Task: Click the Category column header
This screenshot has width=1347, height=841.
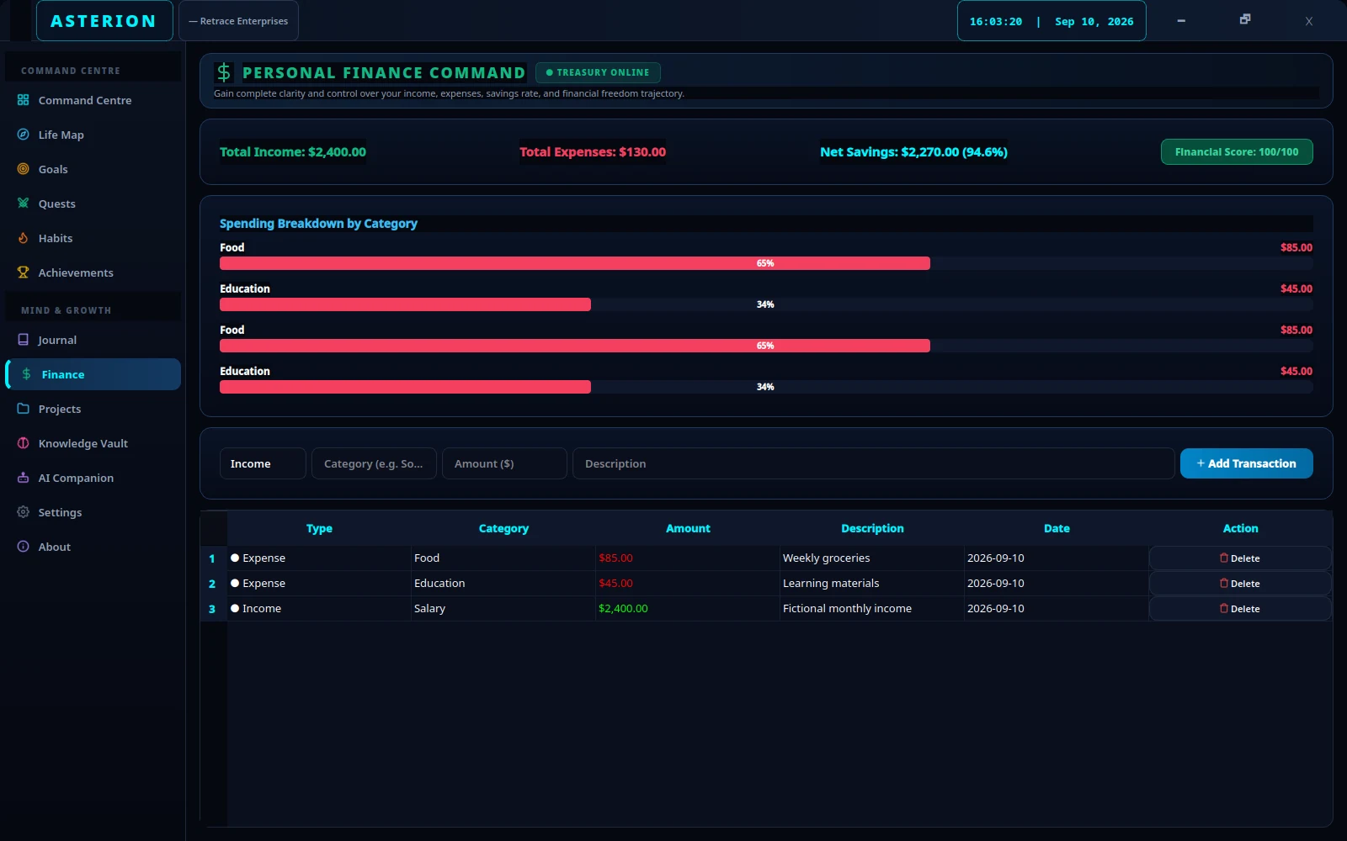Action: 503,528
